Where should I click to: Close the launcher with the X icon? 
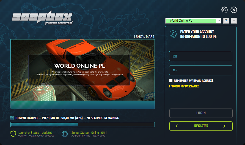(x=234, y=10)
